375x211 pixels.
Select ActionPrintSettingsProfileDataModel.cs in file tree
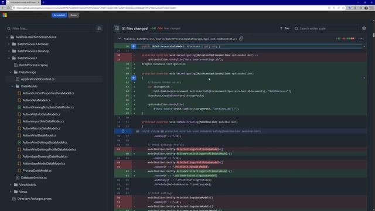tap(49, 149)
